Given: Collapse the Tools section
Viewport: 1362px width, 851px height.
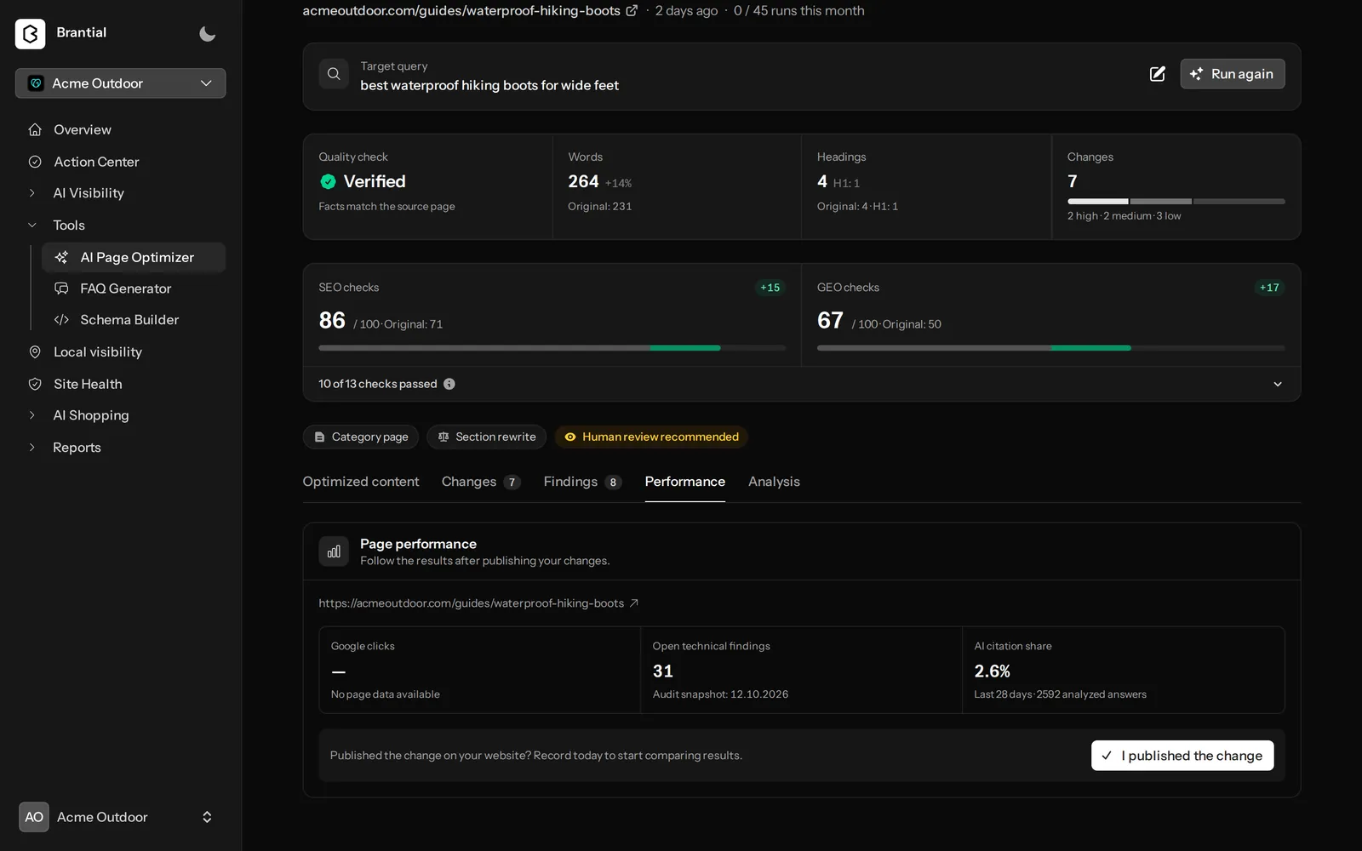Looking at the screenshot, I should (69, 226).
